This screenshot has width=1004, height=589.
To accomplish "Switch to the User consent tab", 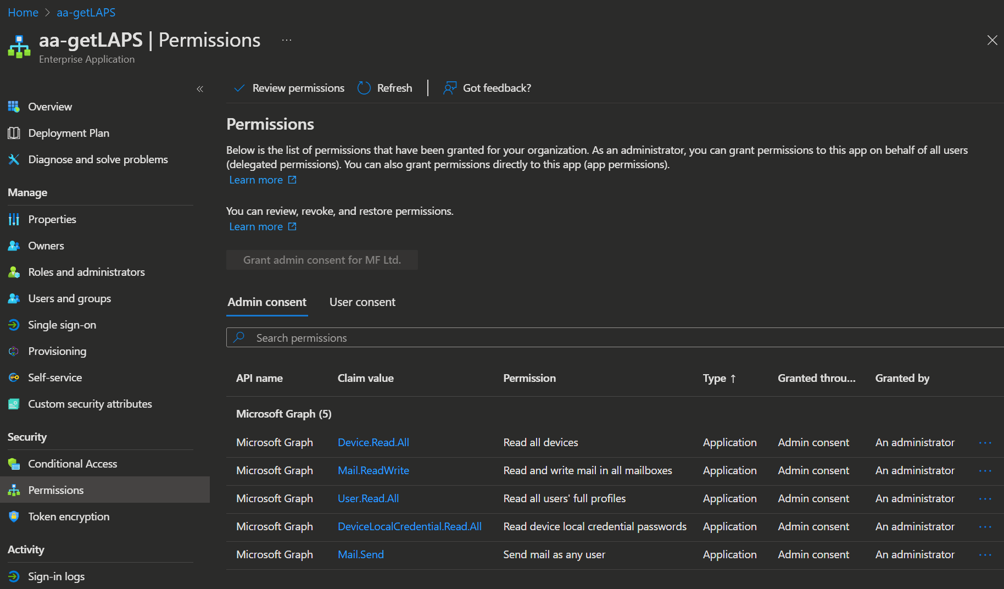I will pyautogui.click(x=362, y=302).
